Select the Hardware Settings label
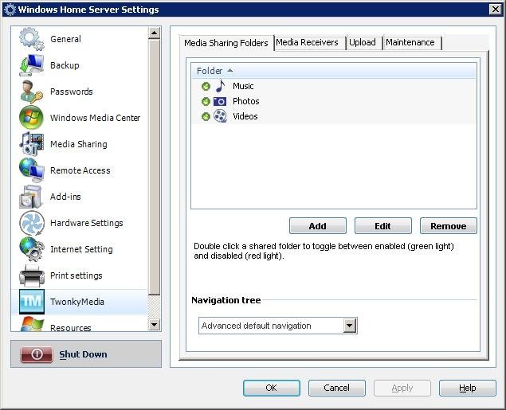This screenshot has width=506, height=410. pyautogui.click(x=87, y=223)
